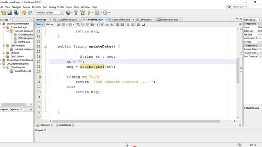
Task: Click the Redo arrow icon
Action: click(x=30, y=13)
